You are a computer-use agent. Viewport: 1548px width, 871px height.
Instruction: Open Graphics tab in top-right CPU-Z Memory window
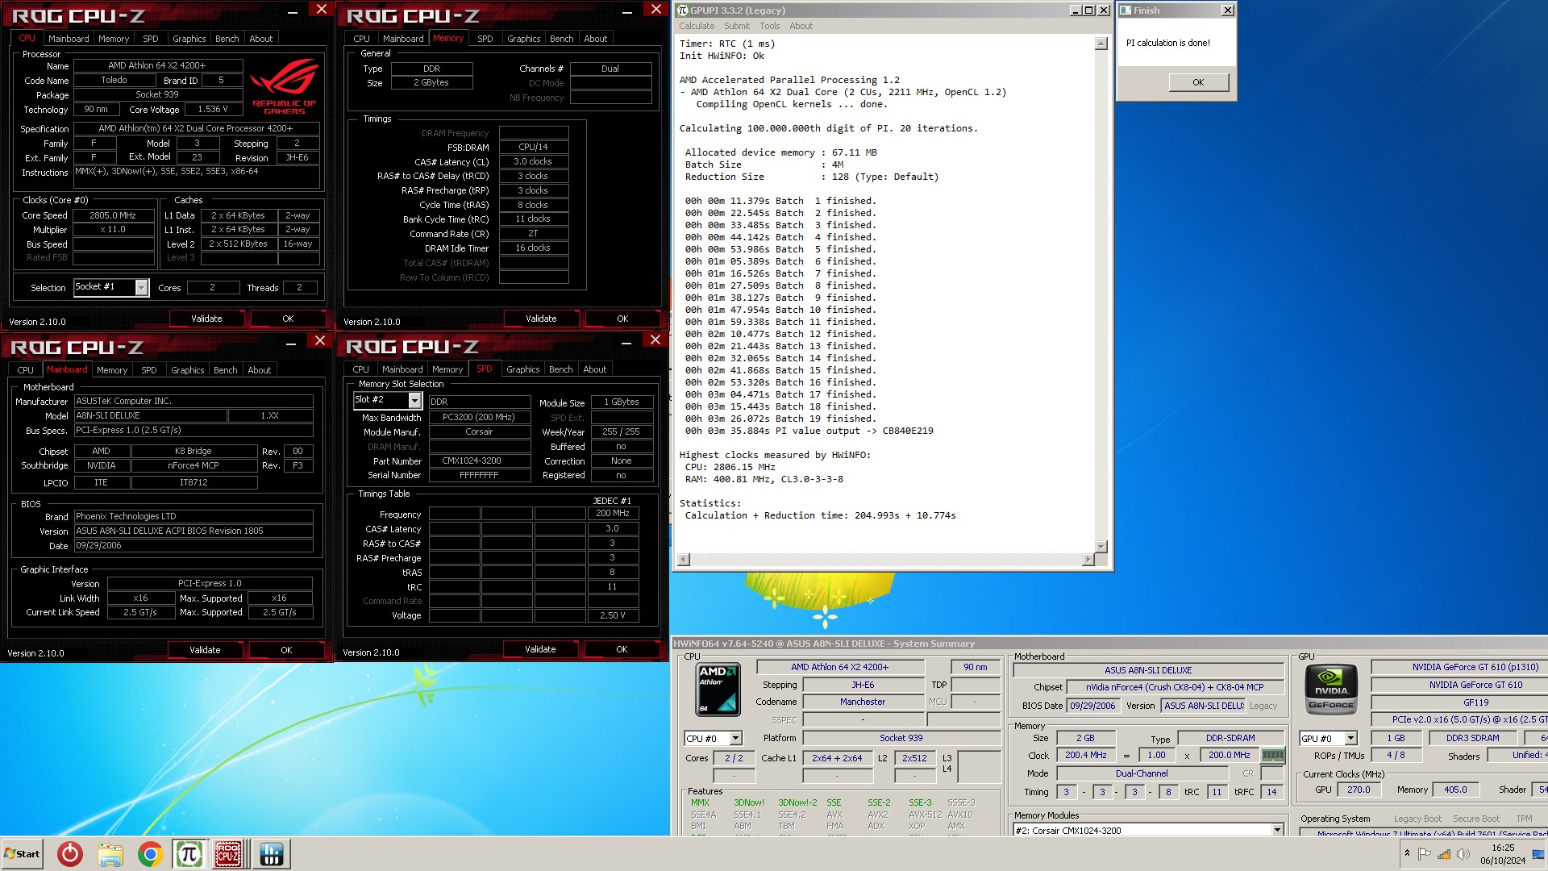click(x=523, y=38)
